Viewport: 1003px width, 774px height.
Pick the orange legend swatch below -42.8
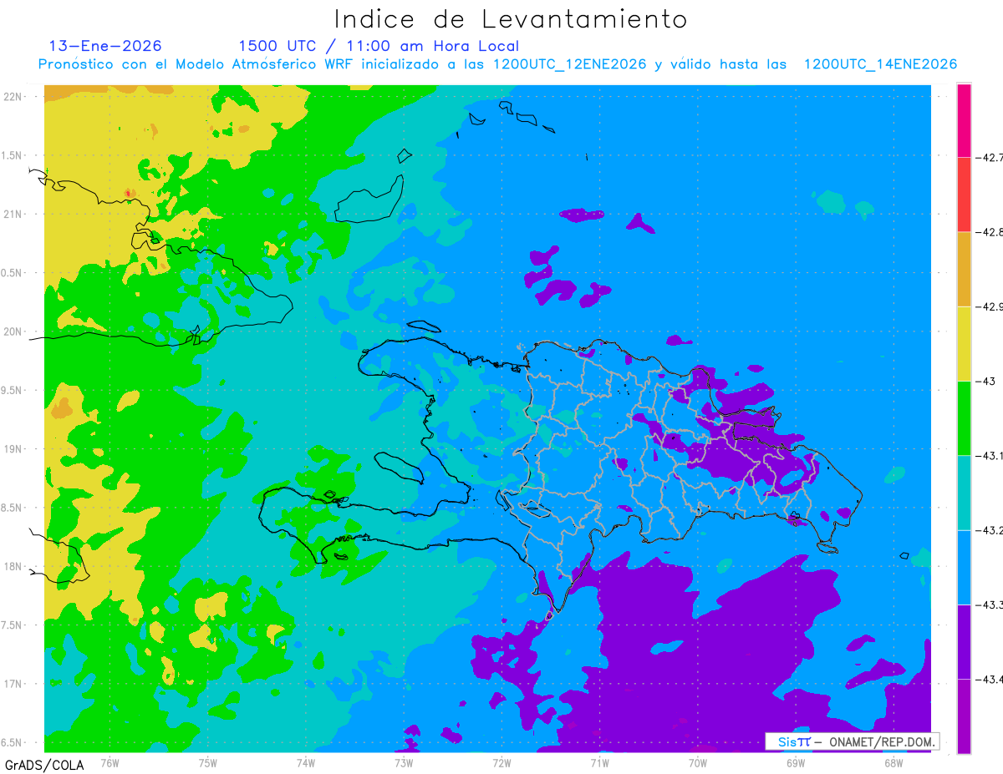click(x=964, y=269)
